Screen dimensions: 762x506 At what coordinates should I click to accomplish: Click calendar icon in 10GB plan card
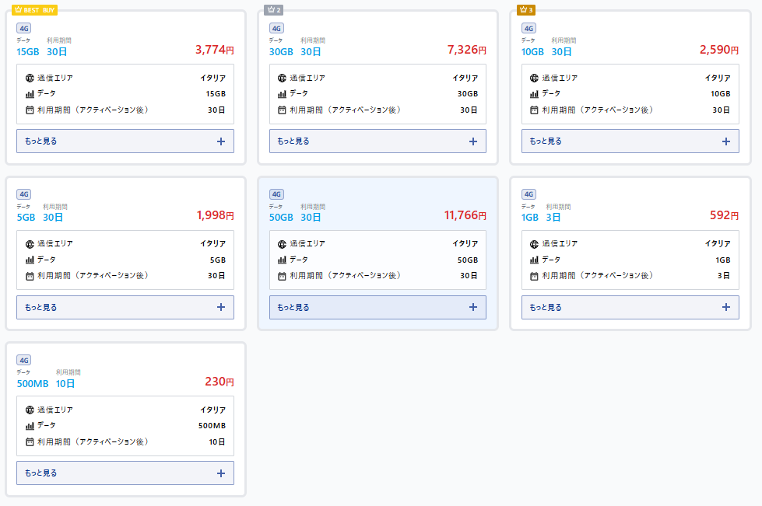pos(534,110)
